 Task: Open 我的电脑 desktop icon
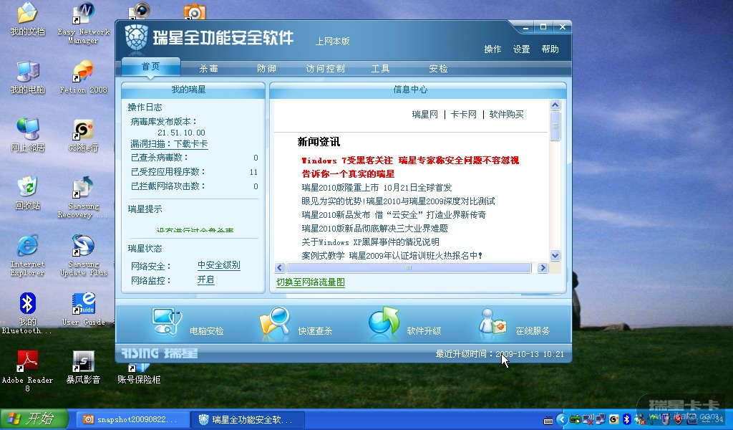tap(27, 77)
